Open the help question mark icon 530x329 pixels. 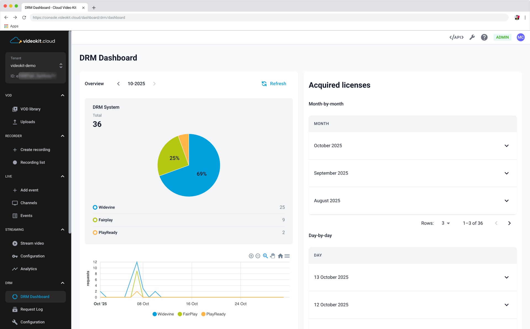coord(484,37)
